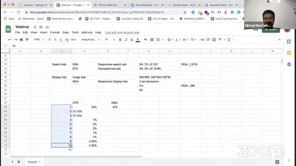Increase decimal places
Screen dimensions: 296x166
67,40
